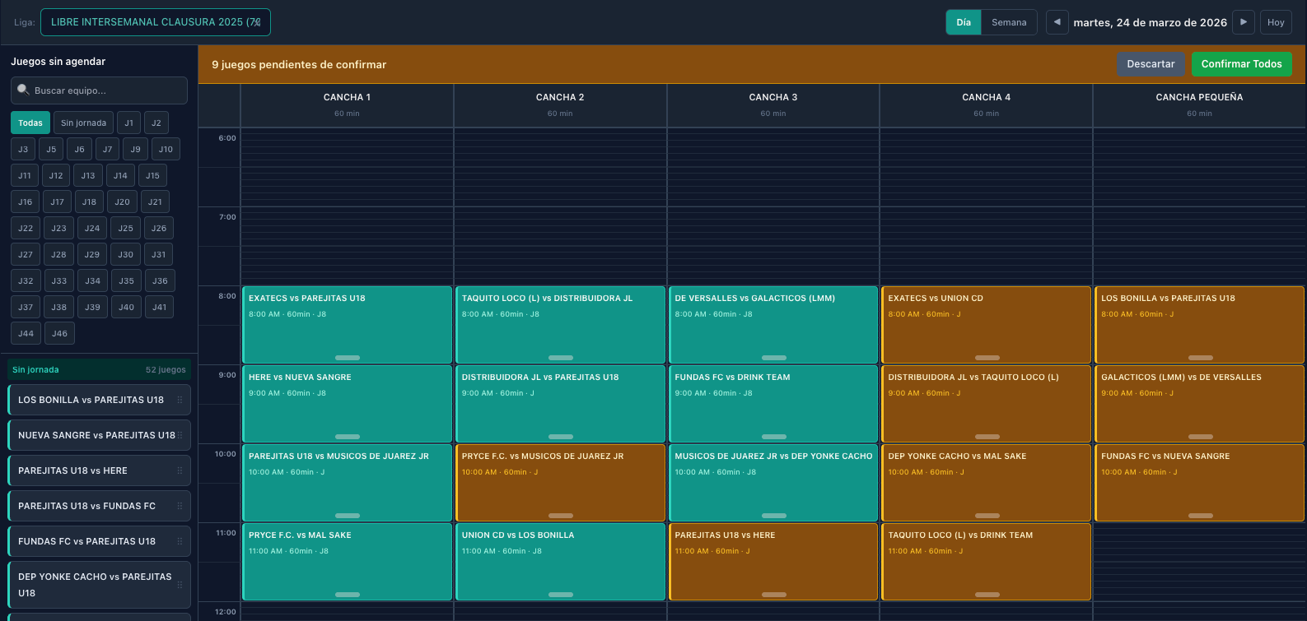This screenshot has height=621, width=1307.
Task: Filter by jornada J1
Action: point(128,123)
